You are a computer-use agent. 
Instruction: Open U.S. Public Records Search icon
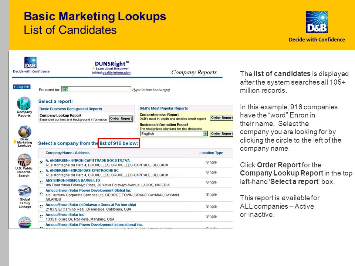pos(24,160)
